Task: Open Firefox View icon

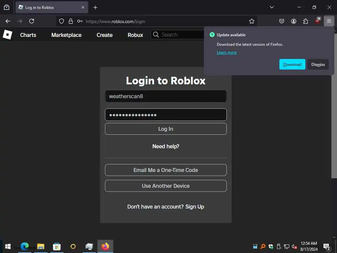Action: [x=7, y=8]
